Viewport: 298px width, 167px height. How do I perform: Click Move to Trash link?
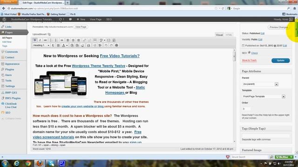point(249,60)
